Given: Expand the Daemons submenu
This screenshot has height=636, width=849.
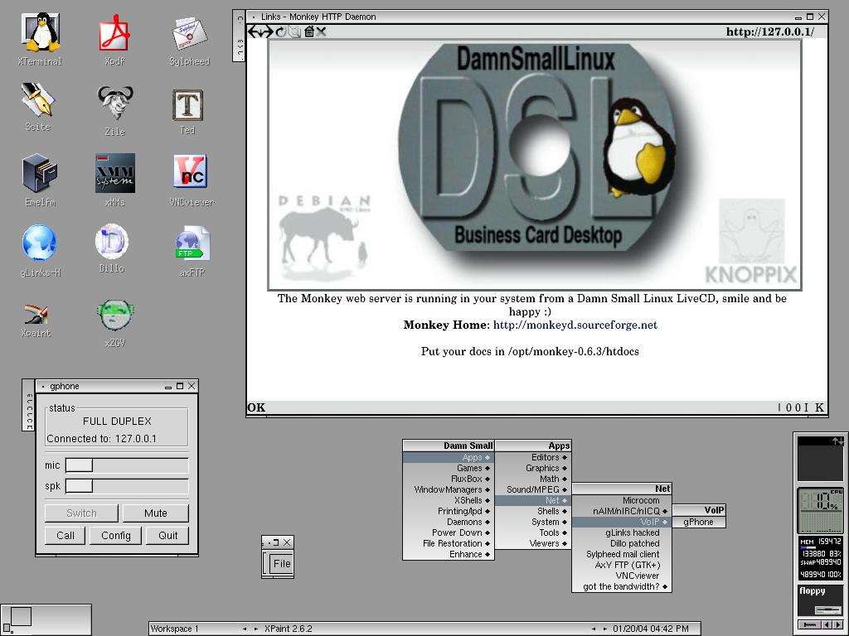Looking at the screenshot, I should (449, 523).
